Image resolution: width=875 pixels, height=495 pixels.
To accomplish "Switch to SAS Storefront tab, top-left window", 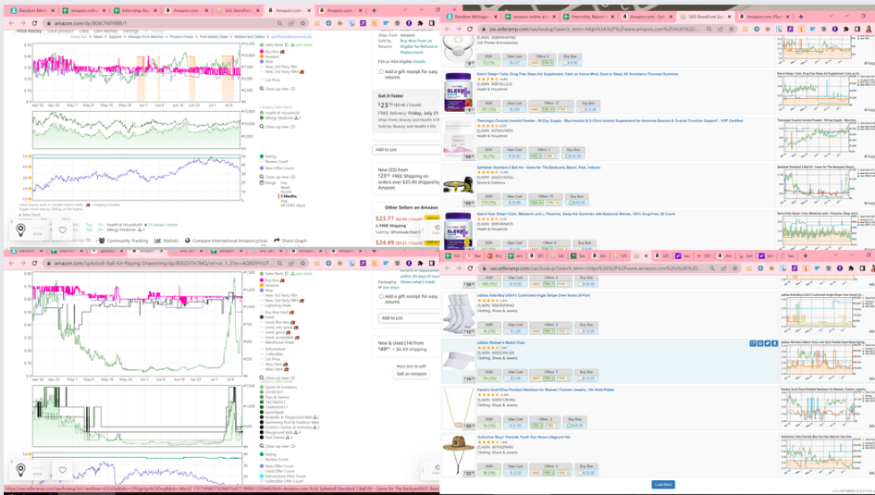I will [x=239, y=10].
